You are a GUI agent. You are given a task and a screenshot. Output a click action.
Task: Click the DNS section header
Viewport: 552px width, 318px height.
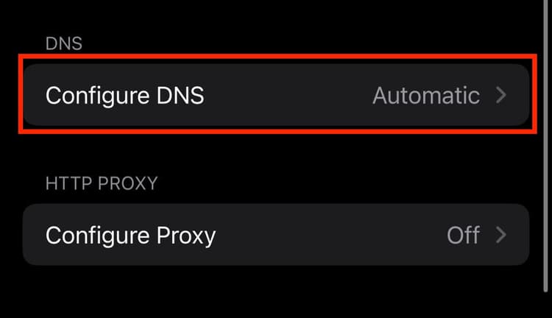[63, 43]
